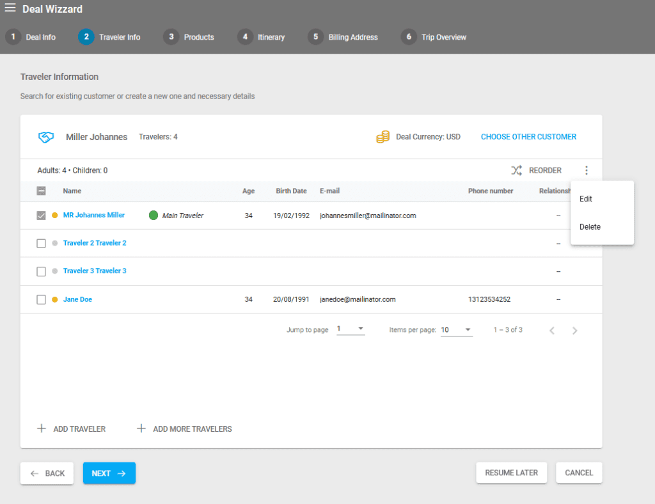
Task: Click green Main Traveler indicator icon
Action: (154, 216)
